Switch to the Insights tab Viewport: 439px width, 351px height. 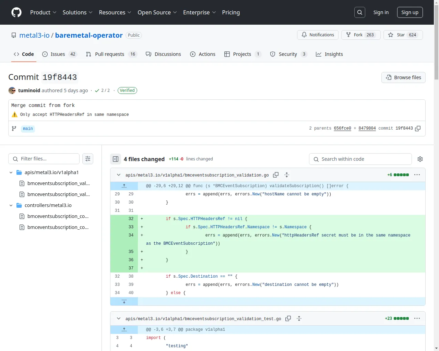(x=329, y=54)
